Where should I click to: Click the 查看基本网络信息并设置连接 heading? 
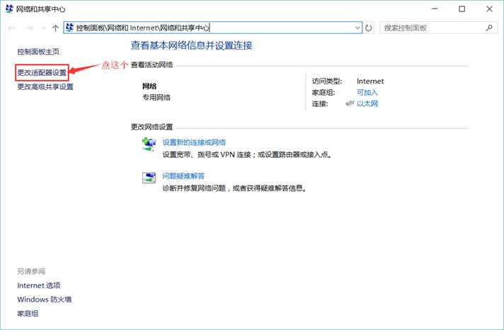click(x=191, y=45)
